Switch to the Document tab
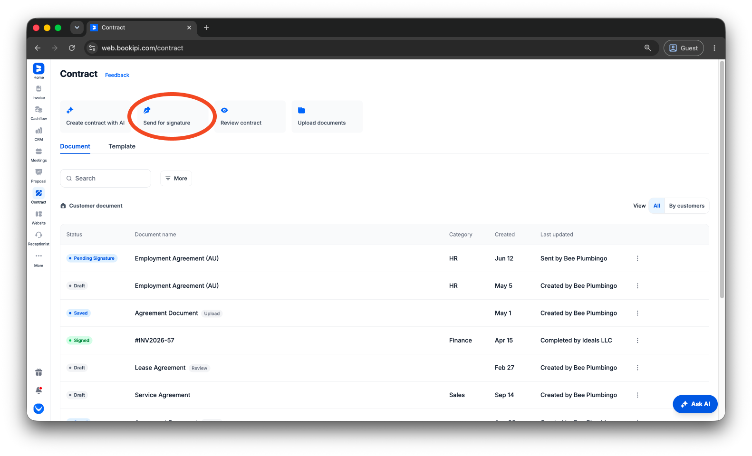Screen dimensions: 752x456 tap(75, 146)
